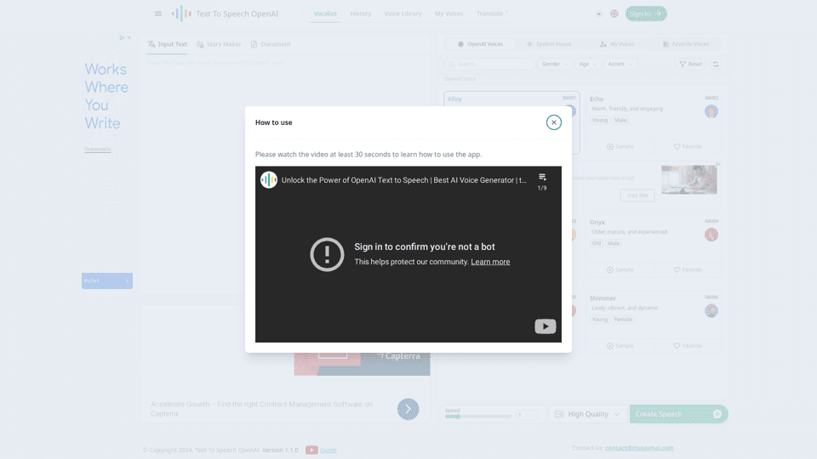Expand the Accent filter dropdown

click(x=620, y=64)
